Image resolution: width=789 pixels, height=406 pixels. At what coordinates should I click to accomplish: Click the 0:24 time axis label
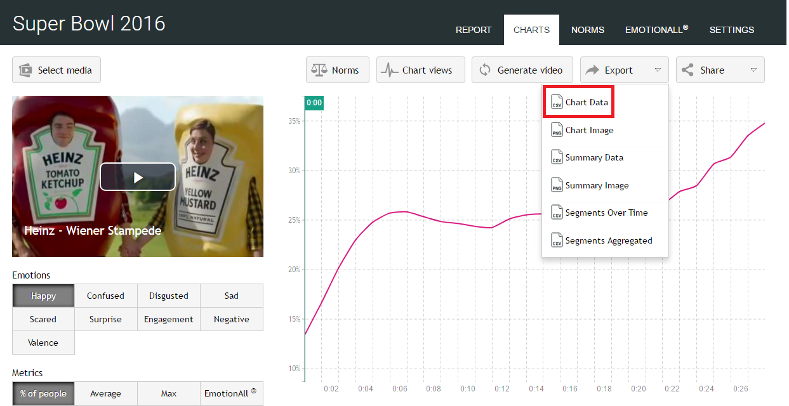click(x=706, y=388)
